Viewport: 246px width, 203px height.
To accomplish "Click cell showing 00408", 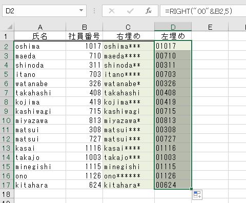I will point(173,92).
